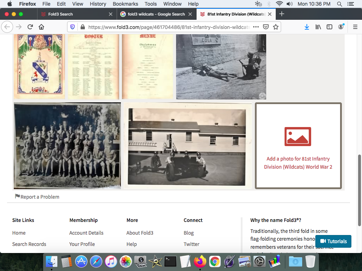Screen dimensions: 362x271
Task: Open the Firefox account avatar icon
Action: [x=341, y=27]
